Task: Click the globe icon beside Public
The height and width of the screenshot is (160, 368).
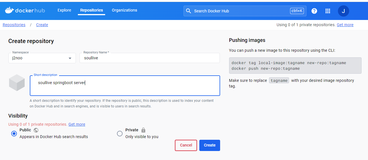Action: point(36,130)
